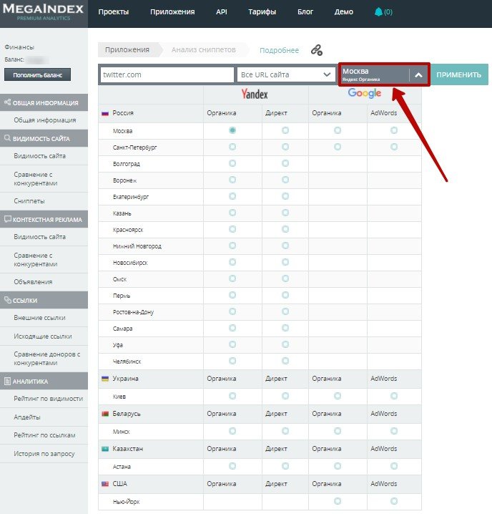Image resolution: width=492 pixels, height=514 pixels.
Task: Click the chain link icon next to Подробнее
Action: click(x=316, y=50)
